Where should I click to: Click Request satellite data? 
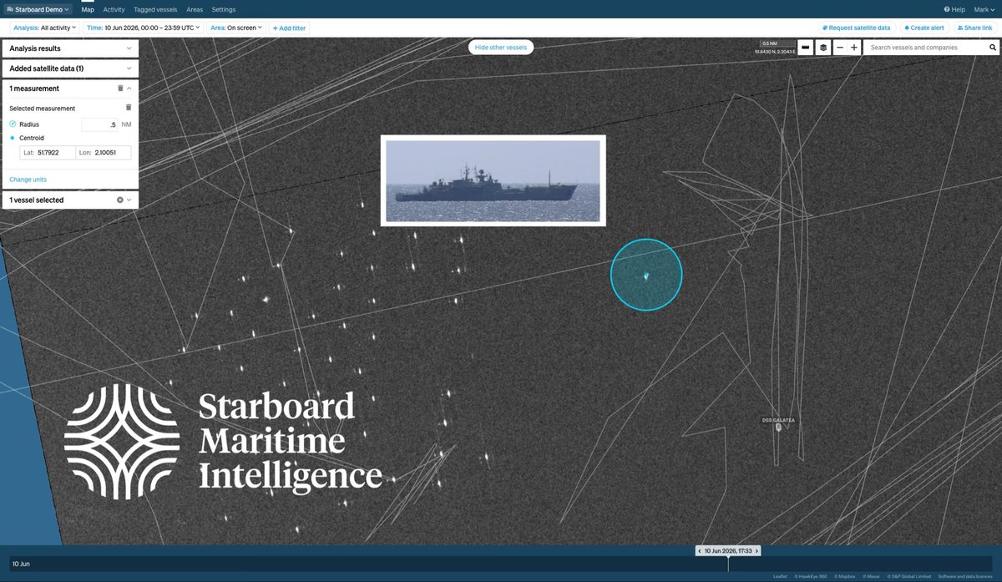point(857,28)
